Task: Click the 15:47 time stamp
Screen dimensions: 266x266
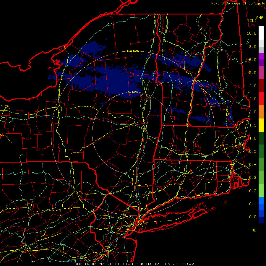Action: click(x=187, y=264)
